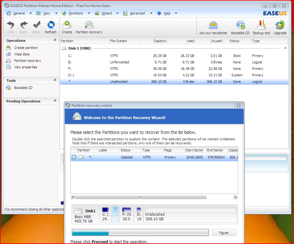
Task: Select the D: c NTFS 19.53 GB row
Action: point(174,75)
